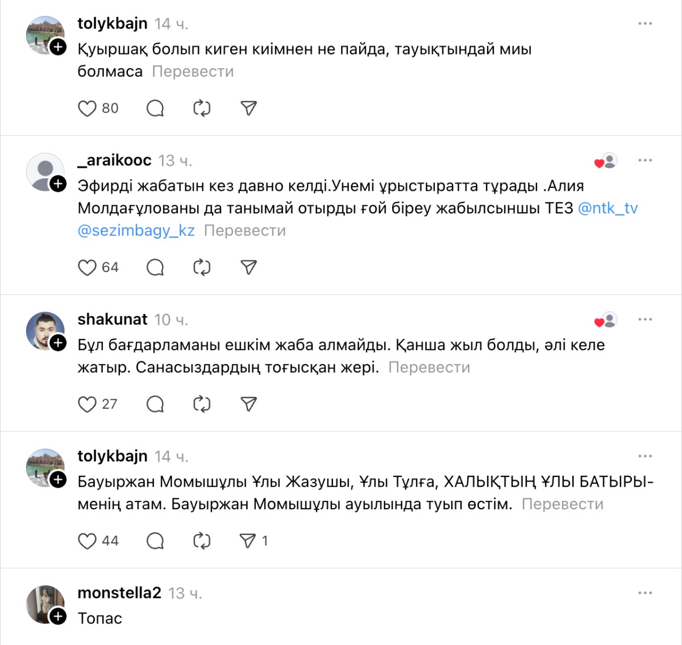Reply to tolykbajn's first post

pos(155,108)
